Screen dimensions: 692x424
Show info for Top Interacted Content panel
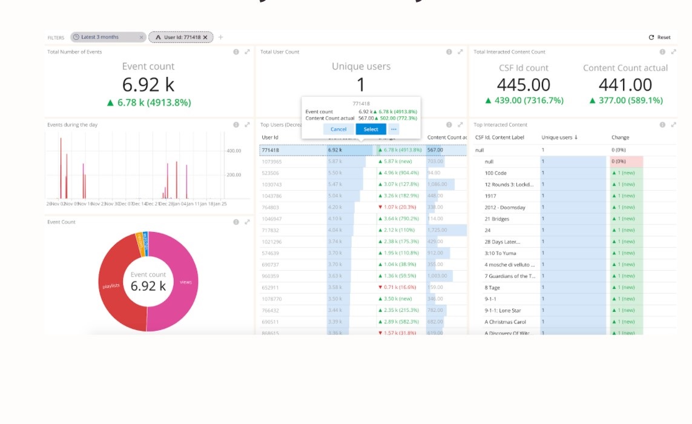(662, 125)
